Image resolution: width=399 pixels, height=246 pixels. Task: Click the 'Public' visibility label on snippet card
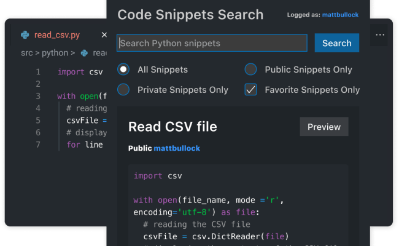pos(140,148)
